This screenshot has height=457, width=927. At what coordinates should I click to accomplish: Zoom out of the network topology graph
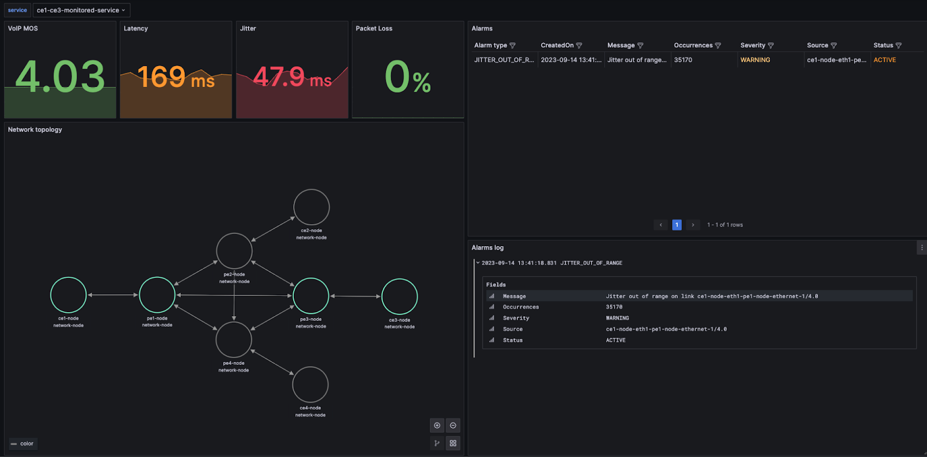click(x=453, y=426)
